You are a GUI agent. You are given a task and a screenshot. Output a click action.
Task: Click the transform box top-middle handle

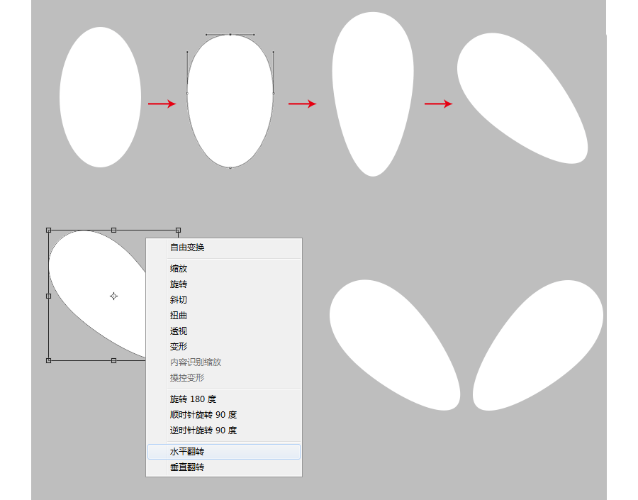[x=113, y=230]
